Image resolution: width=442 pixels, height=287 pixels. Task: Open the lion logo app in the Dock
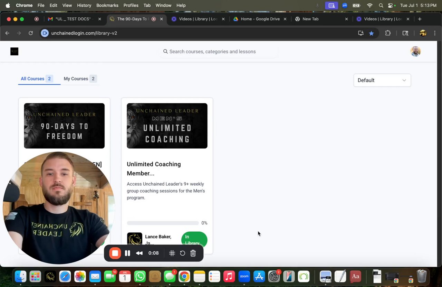coord(50,276)
